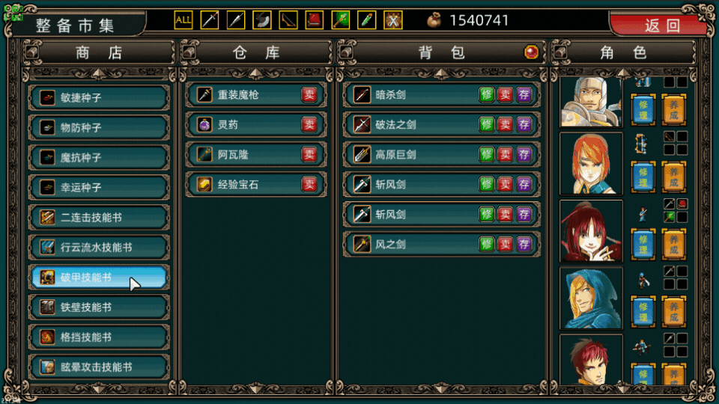Screen dimensions: 719x404
Task: Filter items by sword icon
Action: (210, 20)
